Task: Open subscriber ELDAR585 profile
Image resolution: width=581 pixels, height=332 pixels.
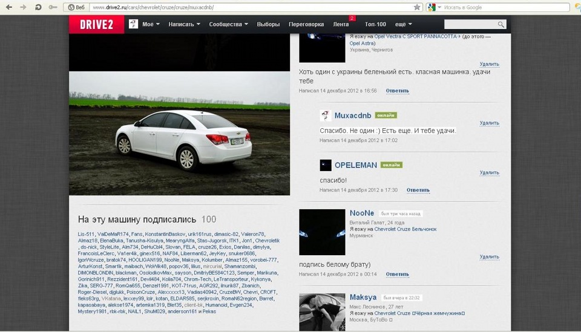Action: (x=182, y=298)
